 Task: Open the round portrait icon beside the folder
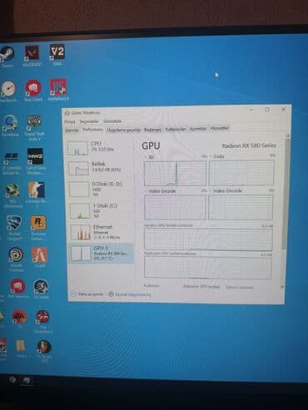44,351
